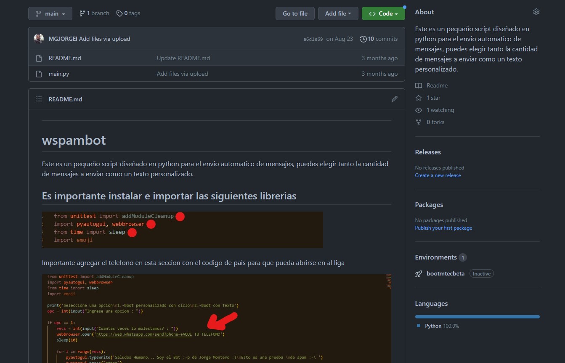The width and height of the screenshot is (565, 363).
Task: Open the Packages section heading
Action: 429,205
